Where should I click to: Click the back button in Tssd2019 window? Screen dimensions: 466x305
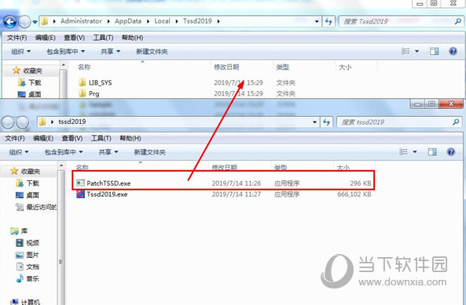pyautogui.click(x=9, y=22)
